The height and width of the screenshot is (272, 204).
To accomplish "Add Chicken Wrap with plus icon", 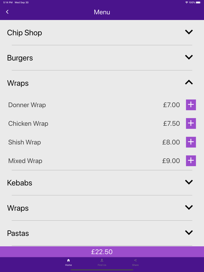I will click(x=191, y=123).
